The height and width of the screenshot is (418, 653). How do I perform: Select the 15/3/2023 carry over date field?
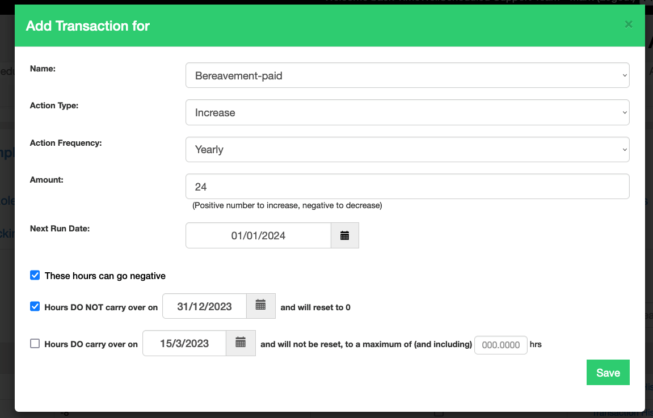coord(184,343)
